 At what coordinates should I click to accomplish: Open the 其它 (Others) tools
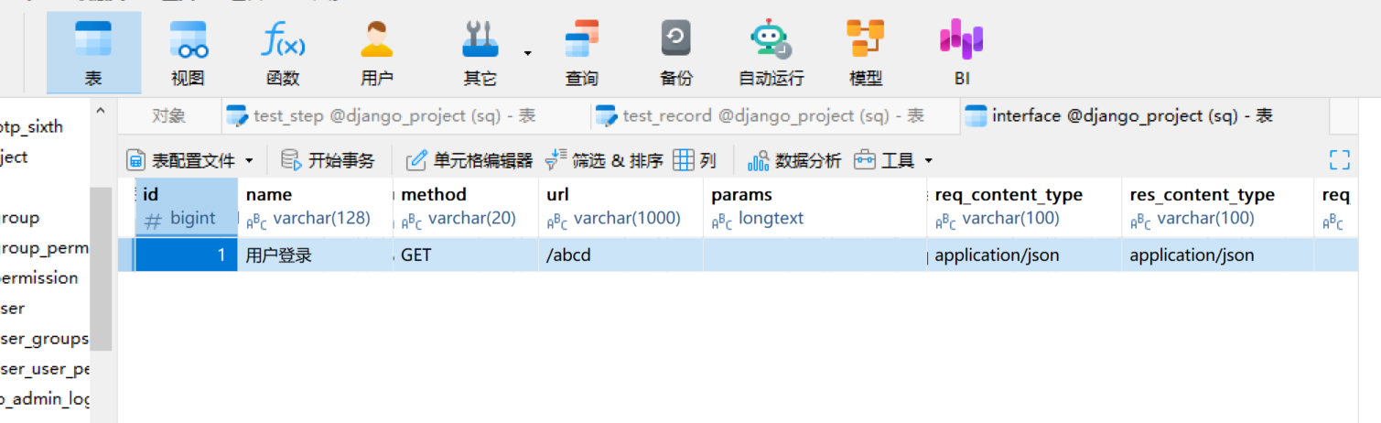pos(480,53)
